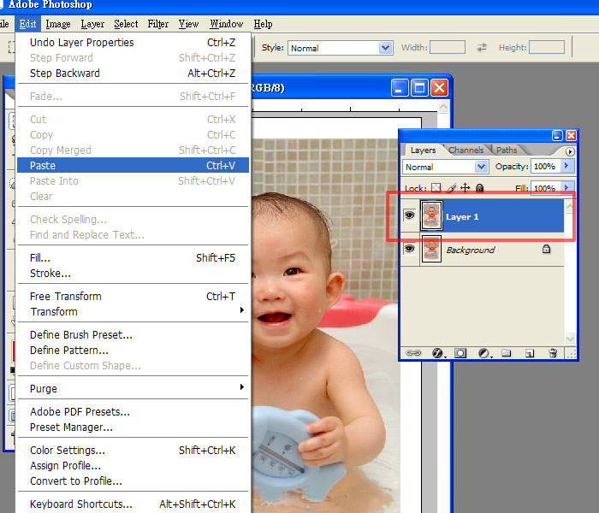Click the delete layer trash icon

[x=553, y=352]
